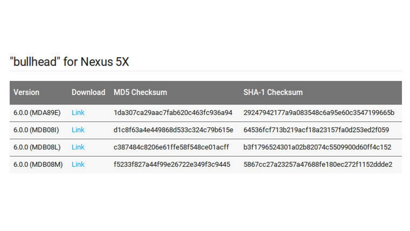Open the MDB08M download Link
410x231 pixels.
pyautogui.click(x=78, y=165)
